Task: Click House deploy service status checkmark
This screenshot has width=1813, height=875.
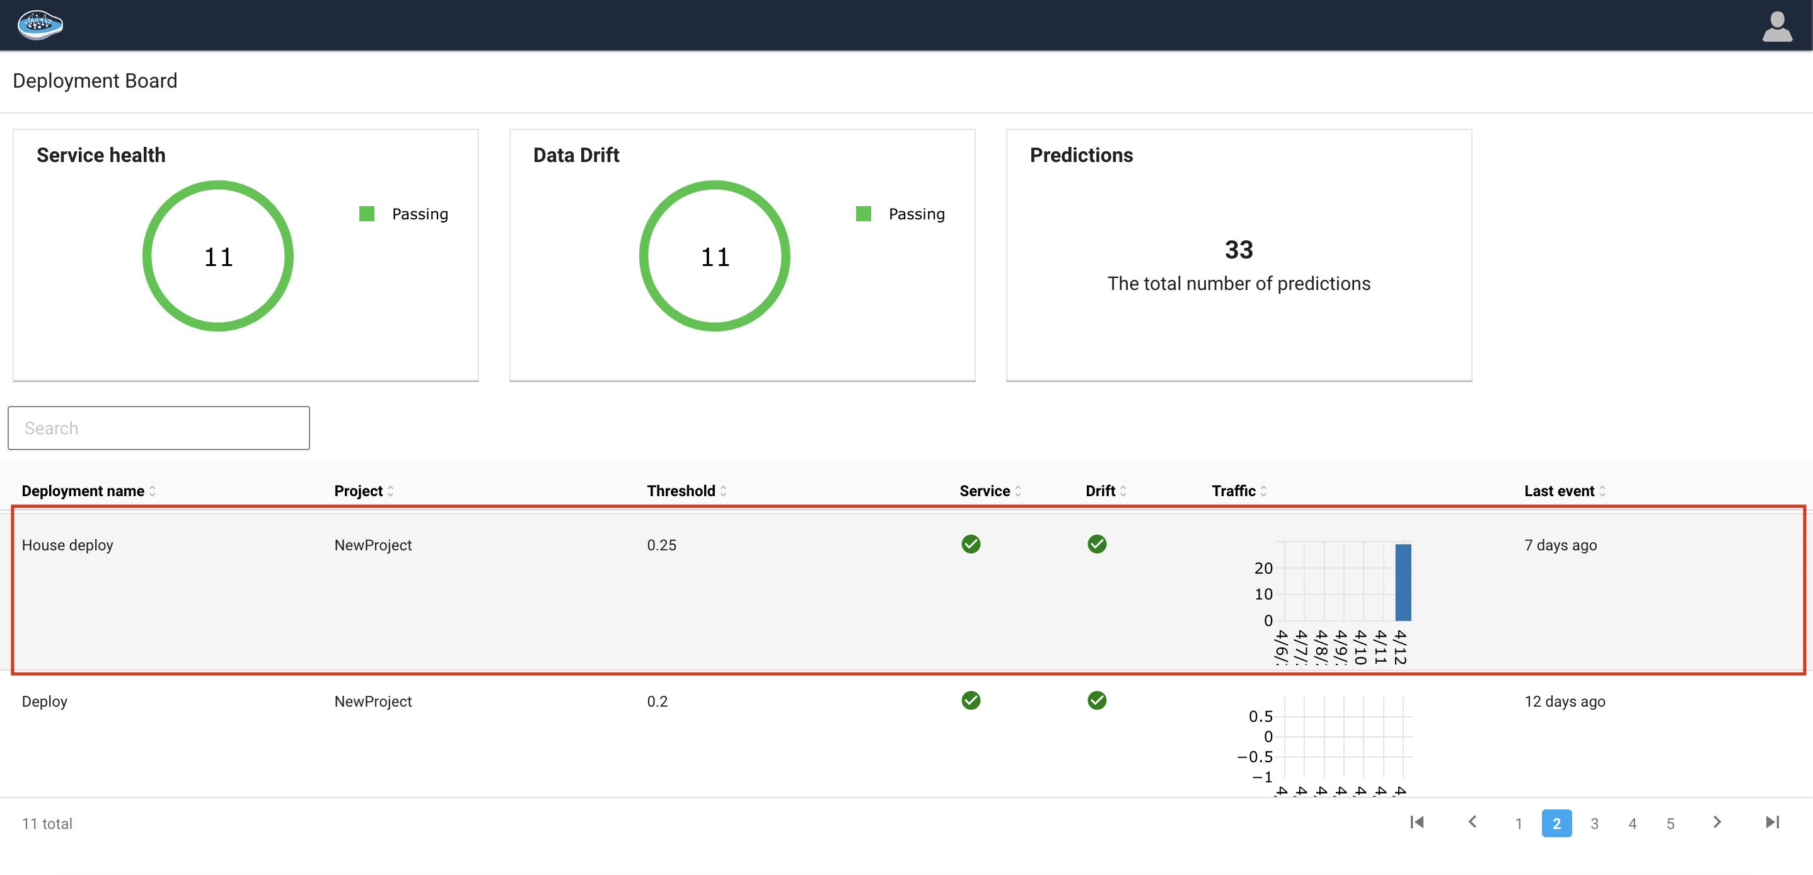Action: 971,544
